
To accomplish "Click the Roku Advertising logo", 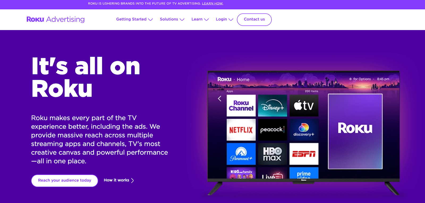I will coord(56,19).
